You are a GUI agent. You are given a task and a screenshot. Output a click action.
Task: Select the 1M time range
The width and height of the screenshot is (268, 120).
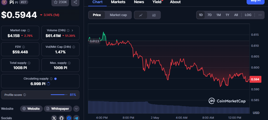(218, 15)
